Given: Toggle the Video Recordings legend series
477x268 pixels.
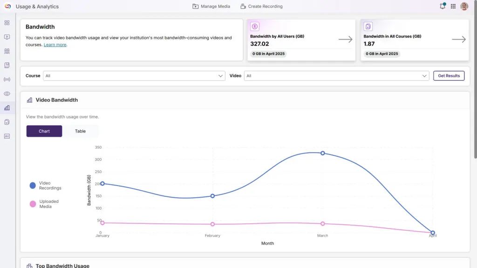Looking at the screenshot, I should (33, 186).
